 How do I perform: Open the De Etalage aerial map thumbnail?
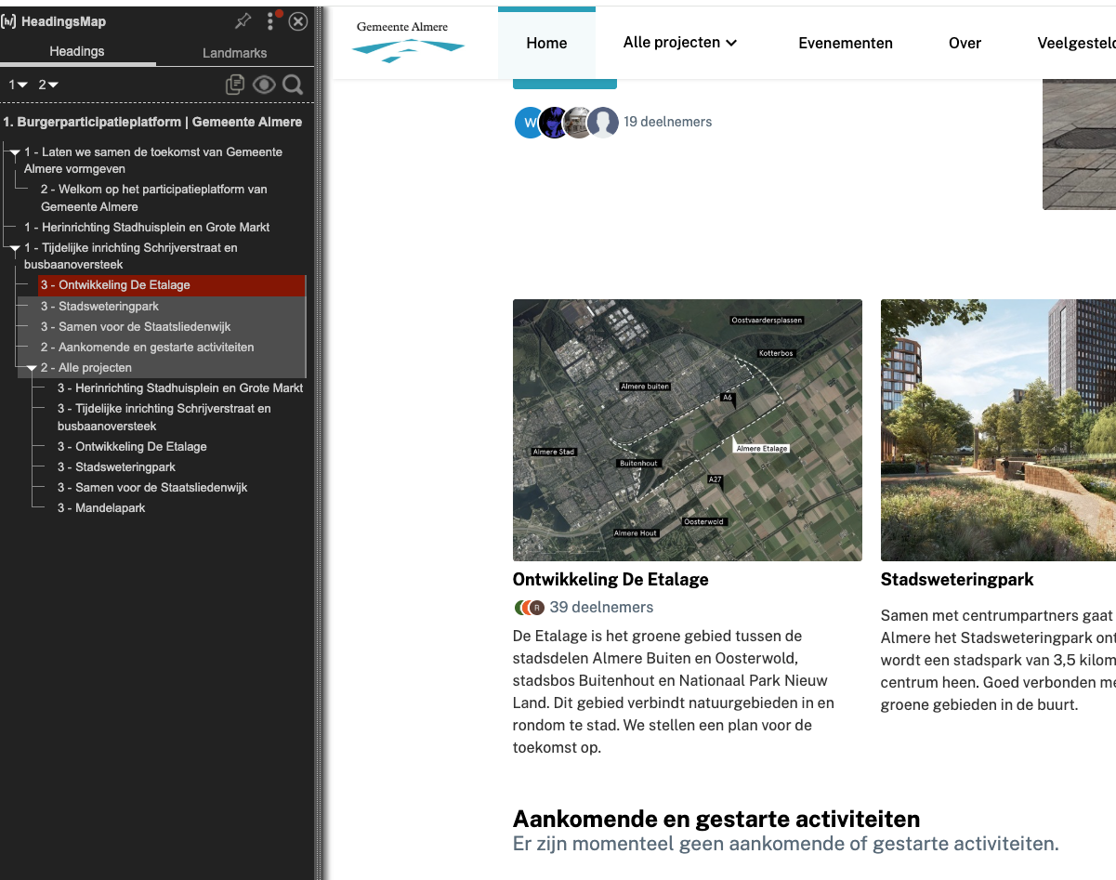point(688,430)
